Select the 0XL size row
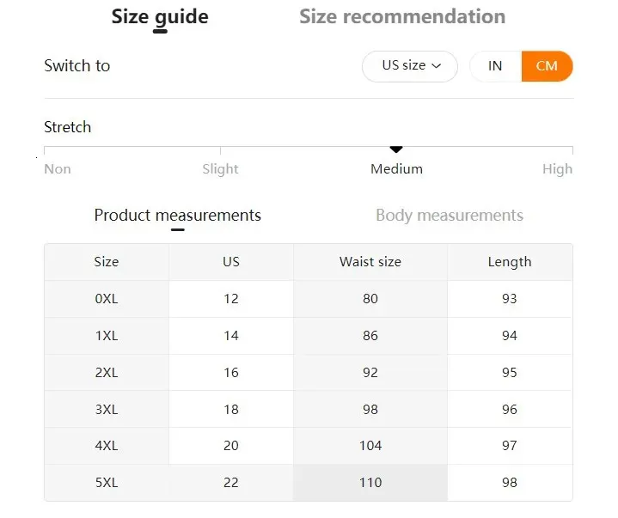The height and width of the screenshot is (518, 618). (309, 299)
